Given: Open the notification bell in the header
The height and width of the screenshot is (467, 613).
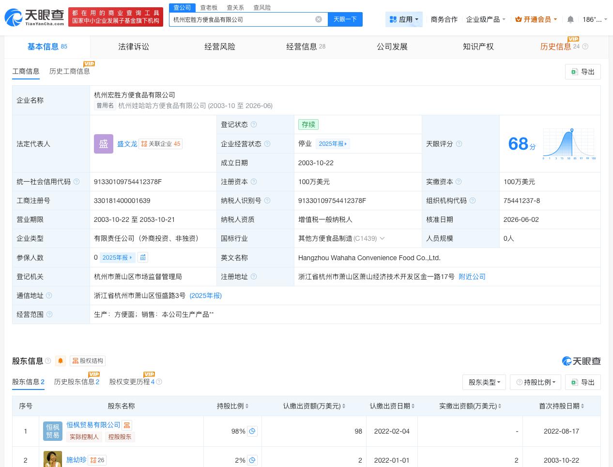Looking at the screenshot, I should click(570, 19).
